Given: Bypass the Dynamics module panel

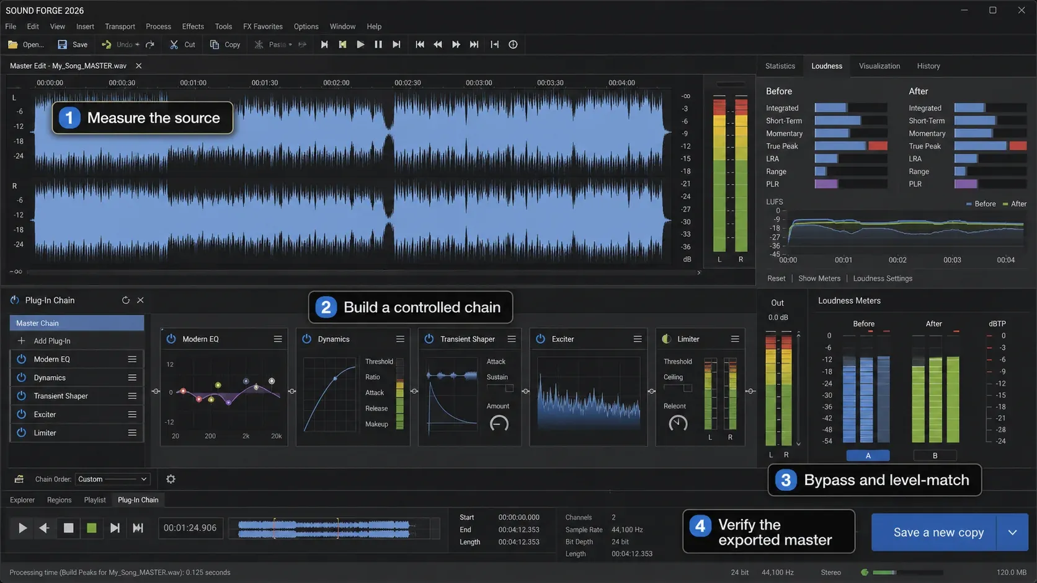Looking at the screenshot, I should [306, 339].
